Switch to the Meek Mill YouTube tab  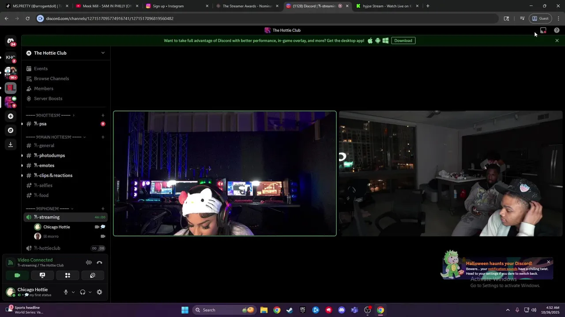(x=107, y=6)
